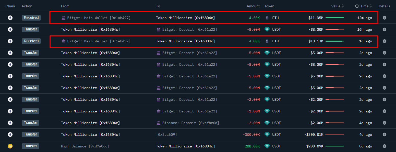The height and width of the screenshot is (152, 396).
Task: Click info icon on the 16h ago row
Action: (x=384, y=29)
